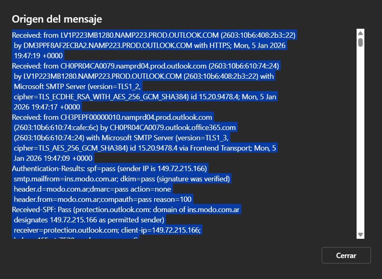This screenshot has width=382, height=279.
Task: Click the "Origen del mensaje" heading
Action: 57,19
